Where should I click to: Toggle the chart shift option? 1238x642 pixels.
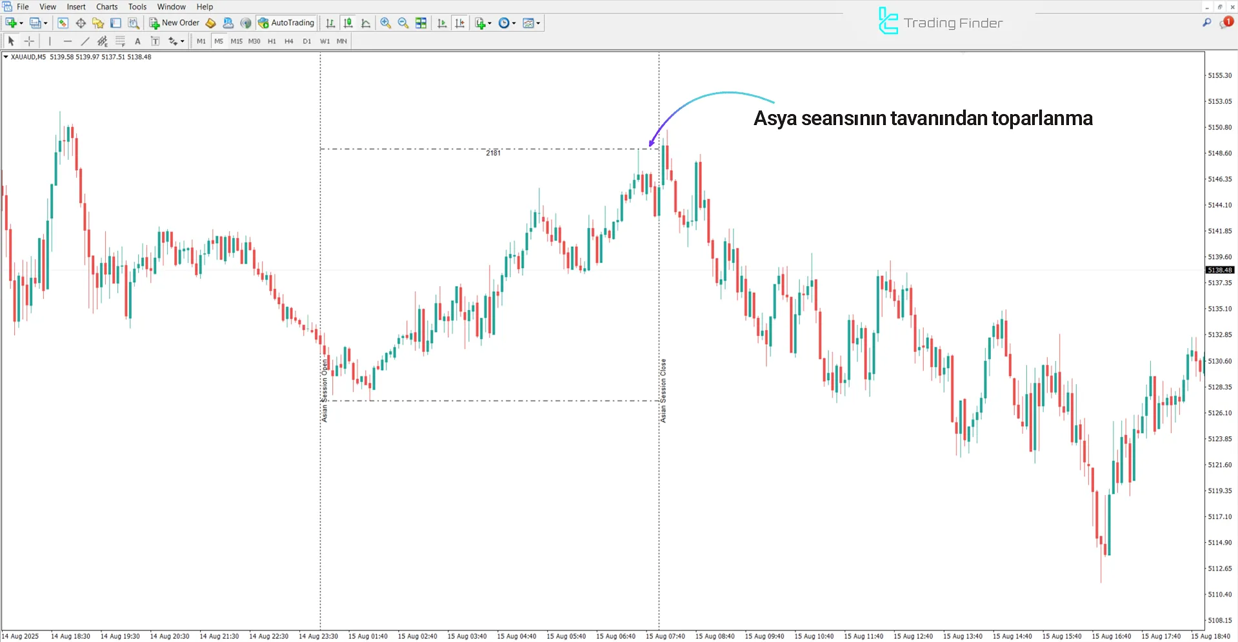click(460, 23)
